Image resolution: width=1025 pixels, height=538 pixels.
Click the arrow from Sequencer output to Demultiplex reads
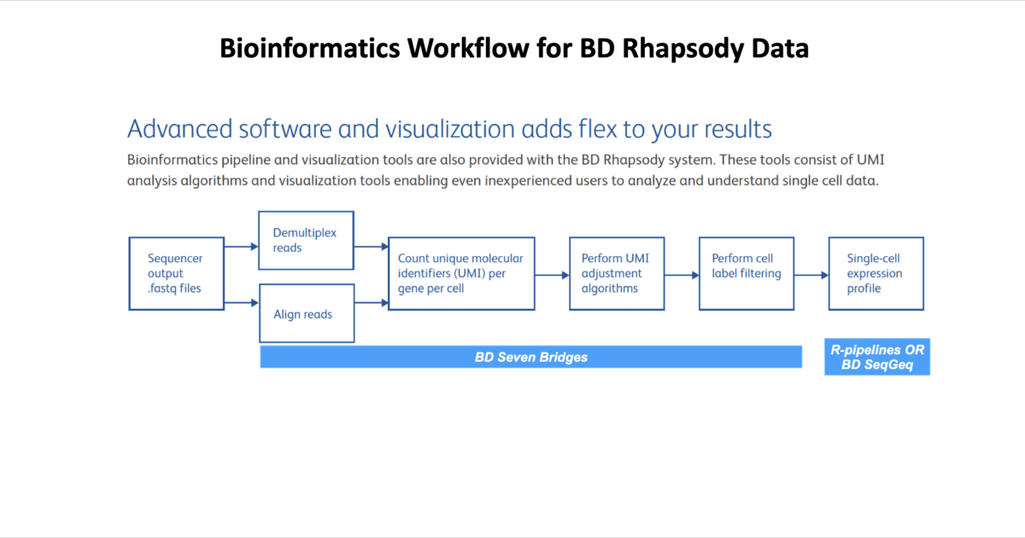pos(241,247)
